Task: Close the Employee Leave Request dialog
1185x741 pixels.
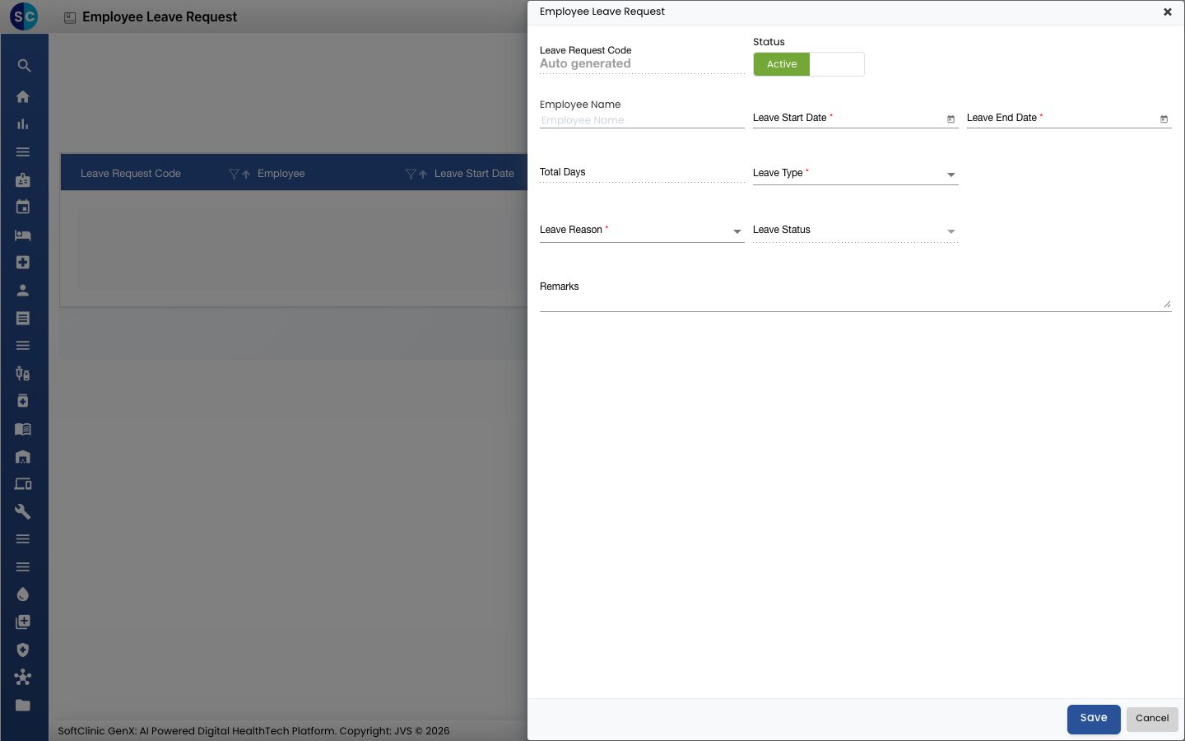Action: [x=1167, y=12]
